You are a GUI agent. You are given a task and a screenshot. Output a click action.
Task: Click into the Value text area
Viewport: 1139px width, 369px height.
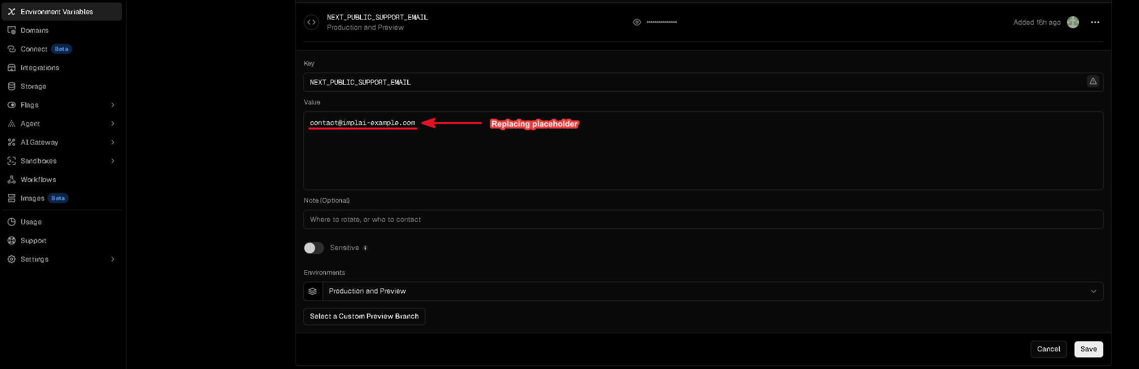(704, 151)
